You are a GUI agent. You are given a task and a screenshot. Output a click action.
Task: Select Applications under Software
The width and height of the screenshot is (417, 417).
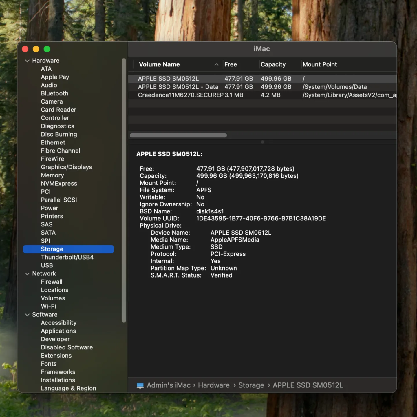coord(58,331)
